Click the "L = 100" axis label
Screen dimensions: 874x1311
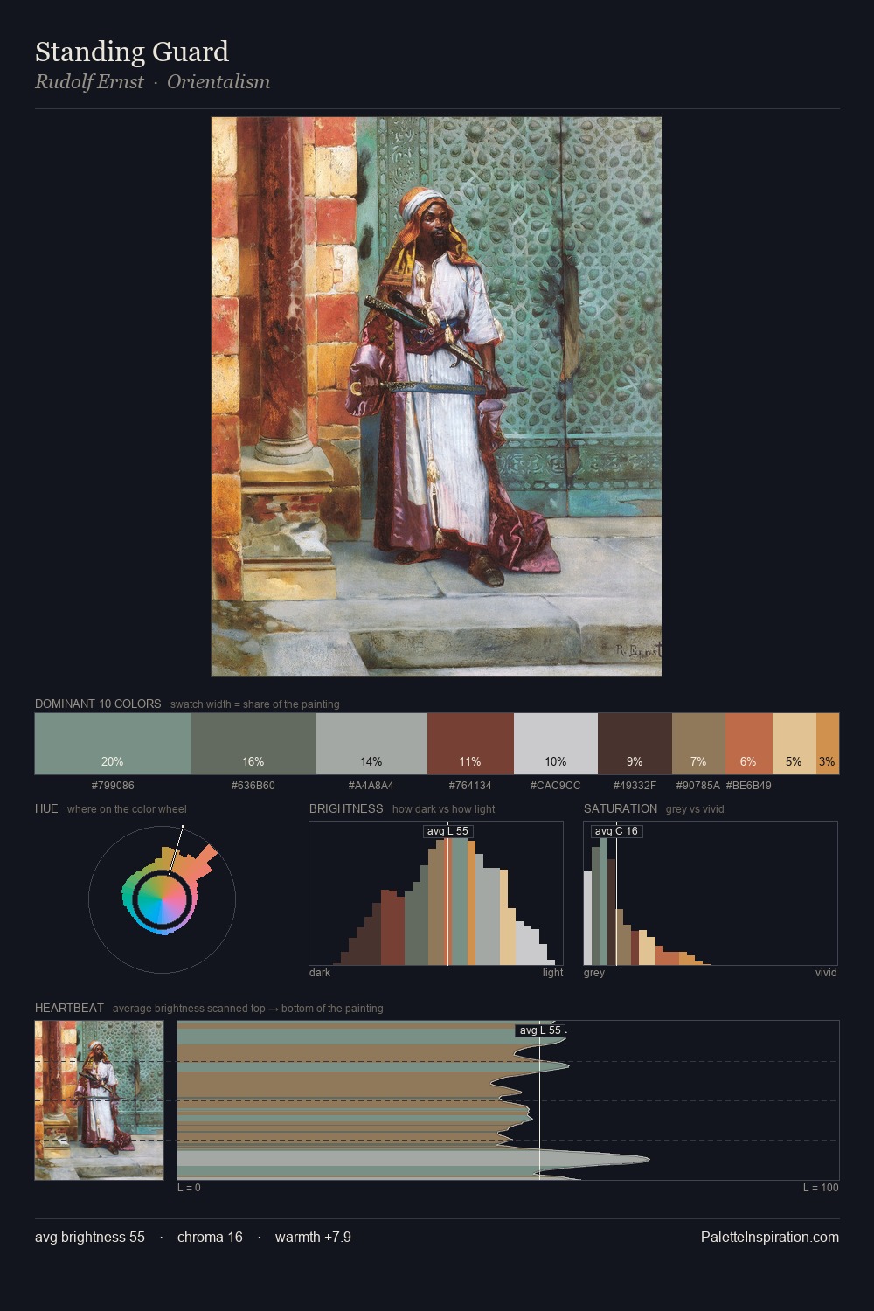coord(821,1188)
